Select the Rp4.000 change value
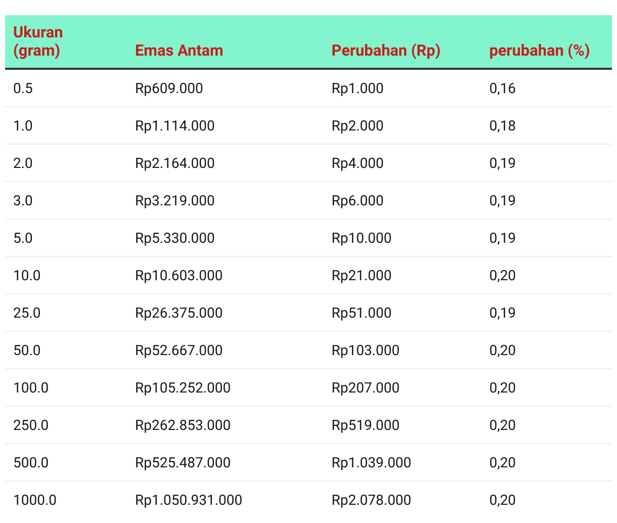This screenshot has height=523, width=617. [x=358, y=163]
